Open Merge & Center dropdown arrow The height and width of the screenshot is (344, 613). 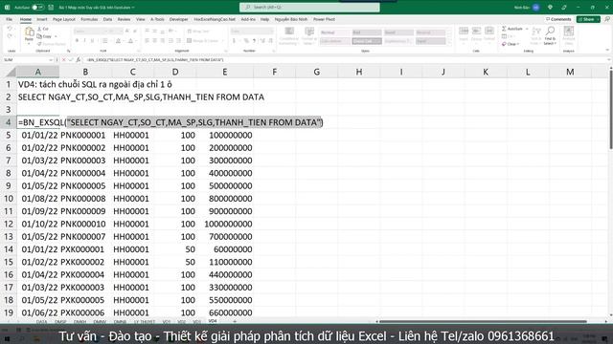tap(222, 40)
